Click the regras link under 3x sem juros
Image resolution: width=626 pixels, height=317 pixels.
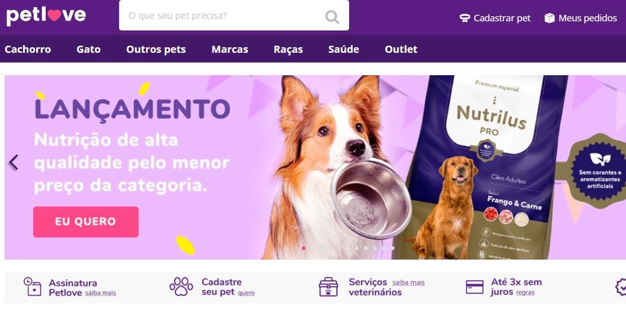coord(525,293)
